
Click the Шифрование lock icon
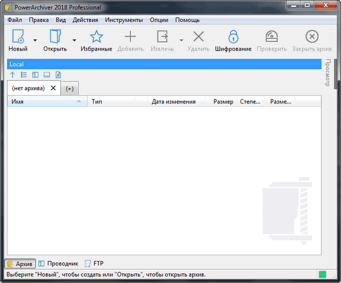coord(233,38)
